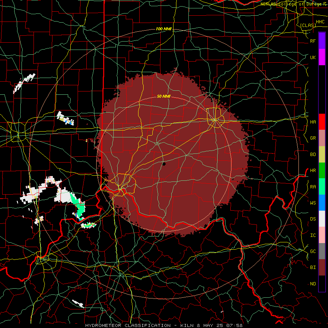The width and height of the screenshot is (328, 328).
Task: Click the HA legend label text
Action: tap(313, 122)
